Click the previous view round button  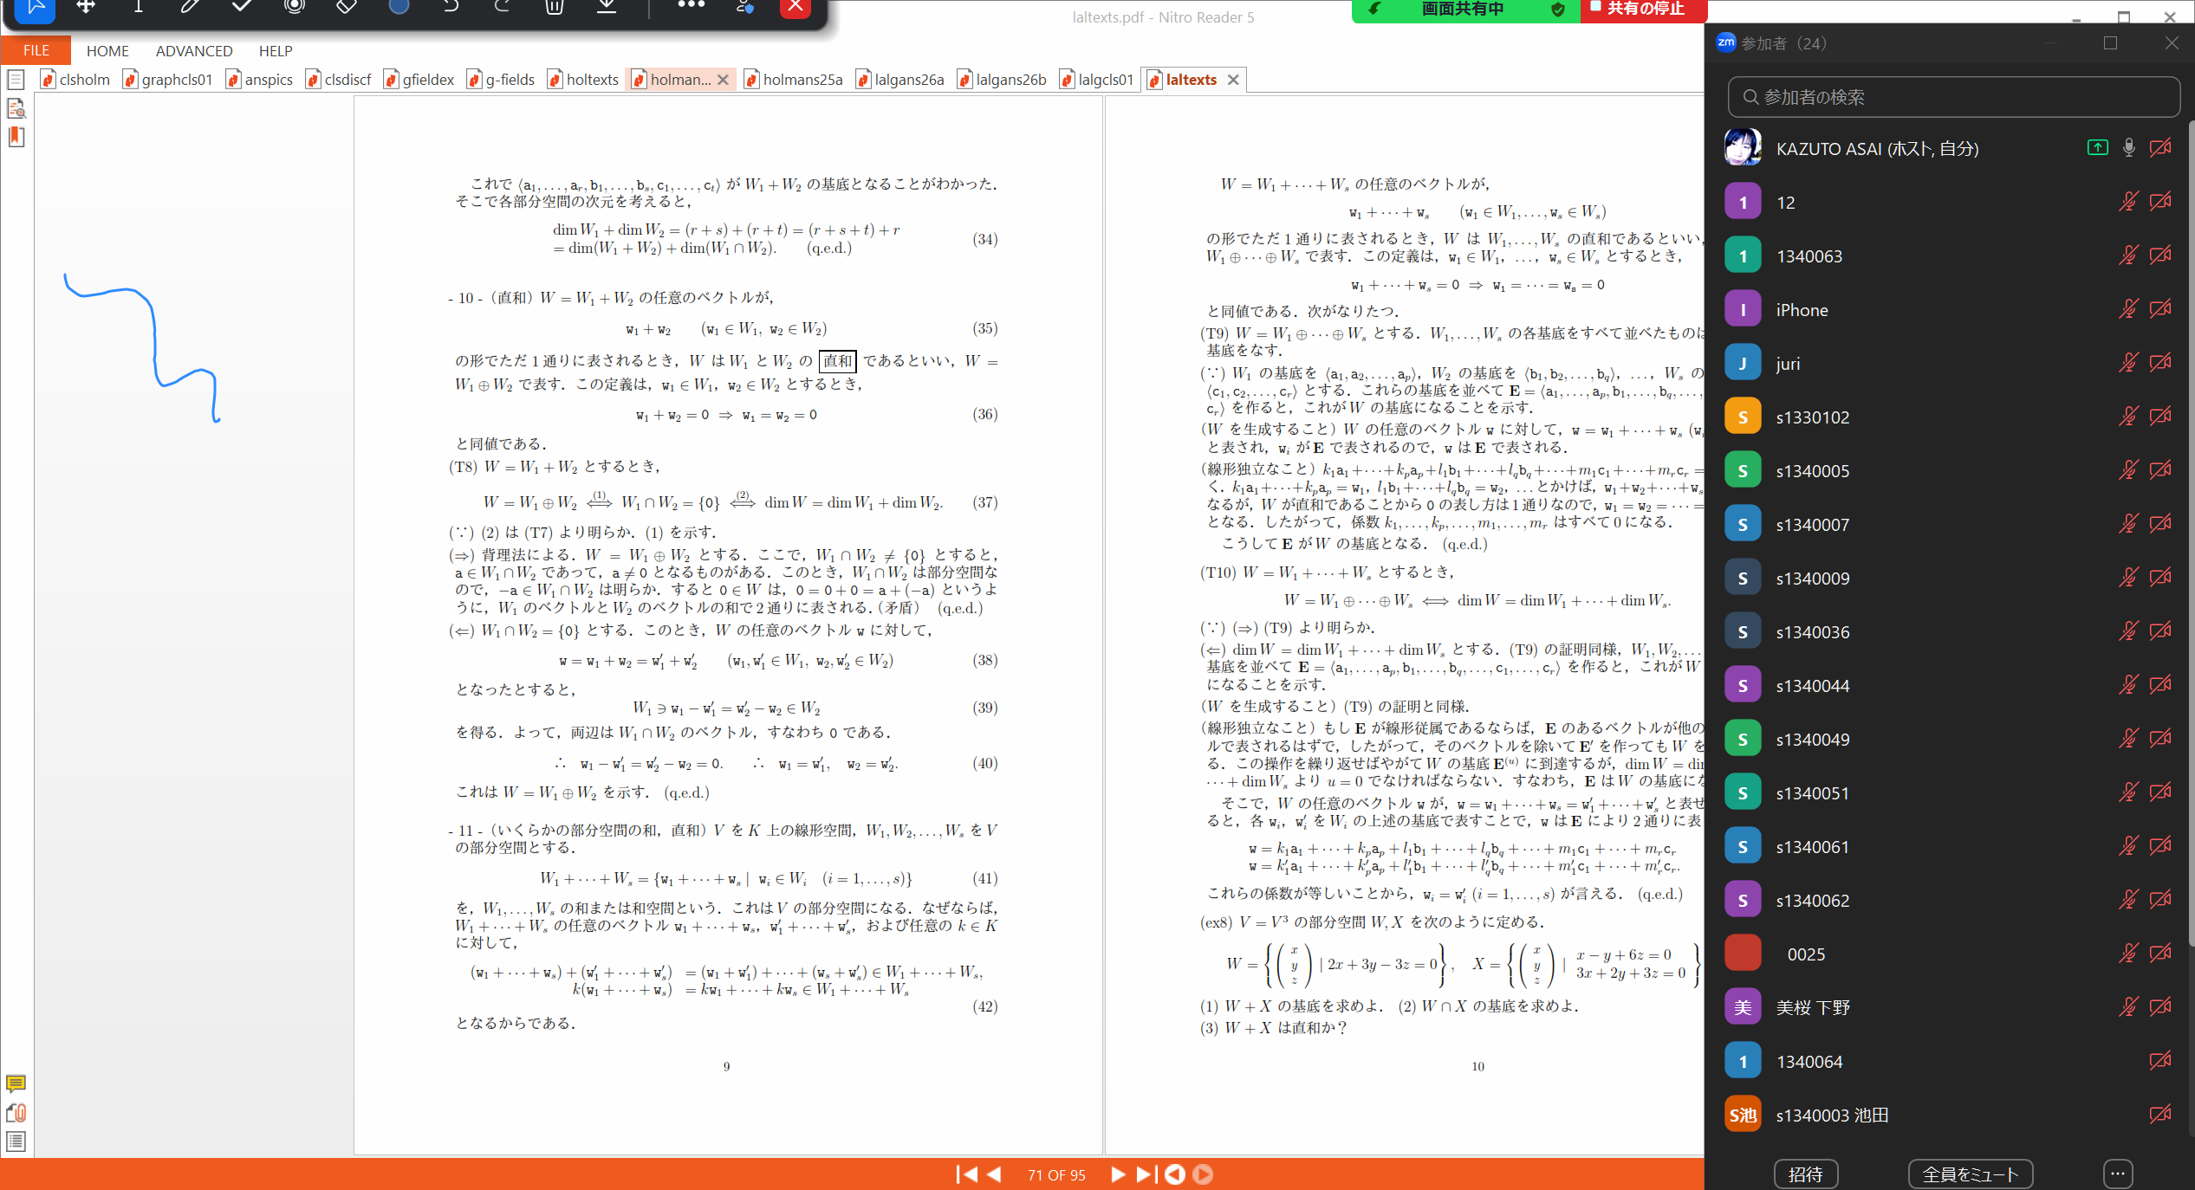click(1175, 1174)
